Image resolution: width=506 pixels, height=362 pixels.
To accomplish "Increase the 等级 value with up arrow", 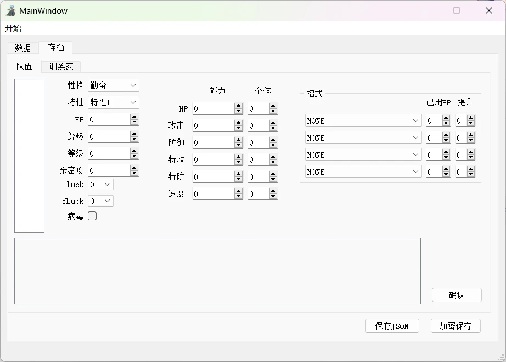I will click(134, 151).
